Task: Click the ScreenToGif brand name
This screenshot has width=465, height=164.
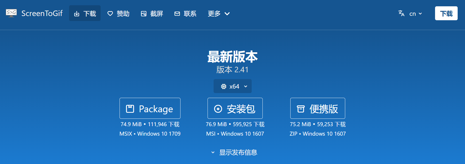Action: [x=42, y=13]
